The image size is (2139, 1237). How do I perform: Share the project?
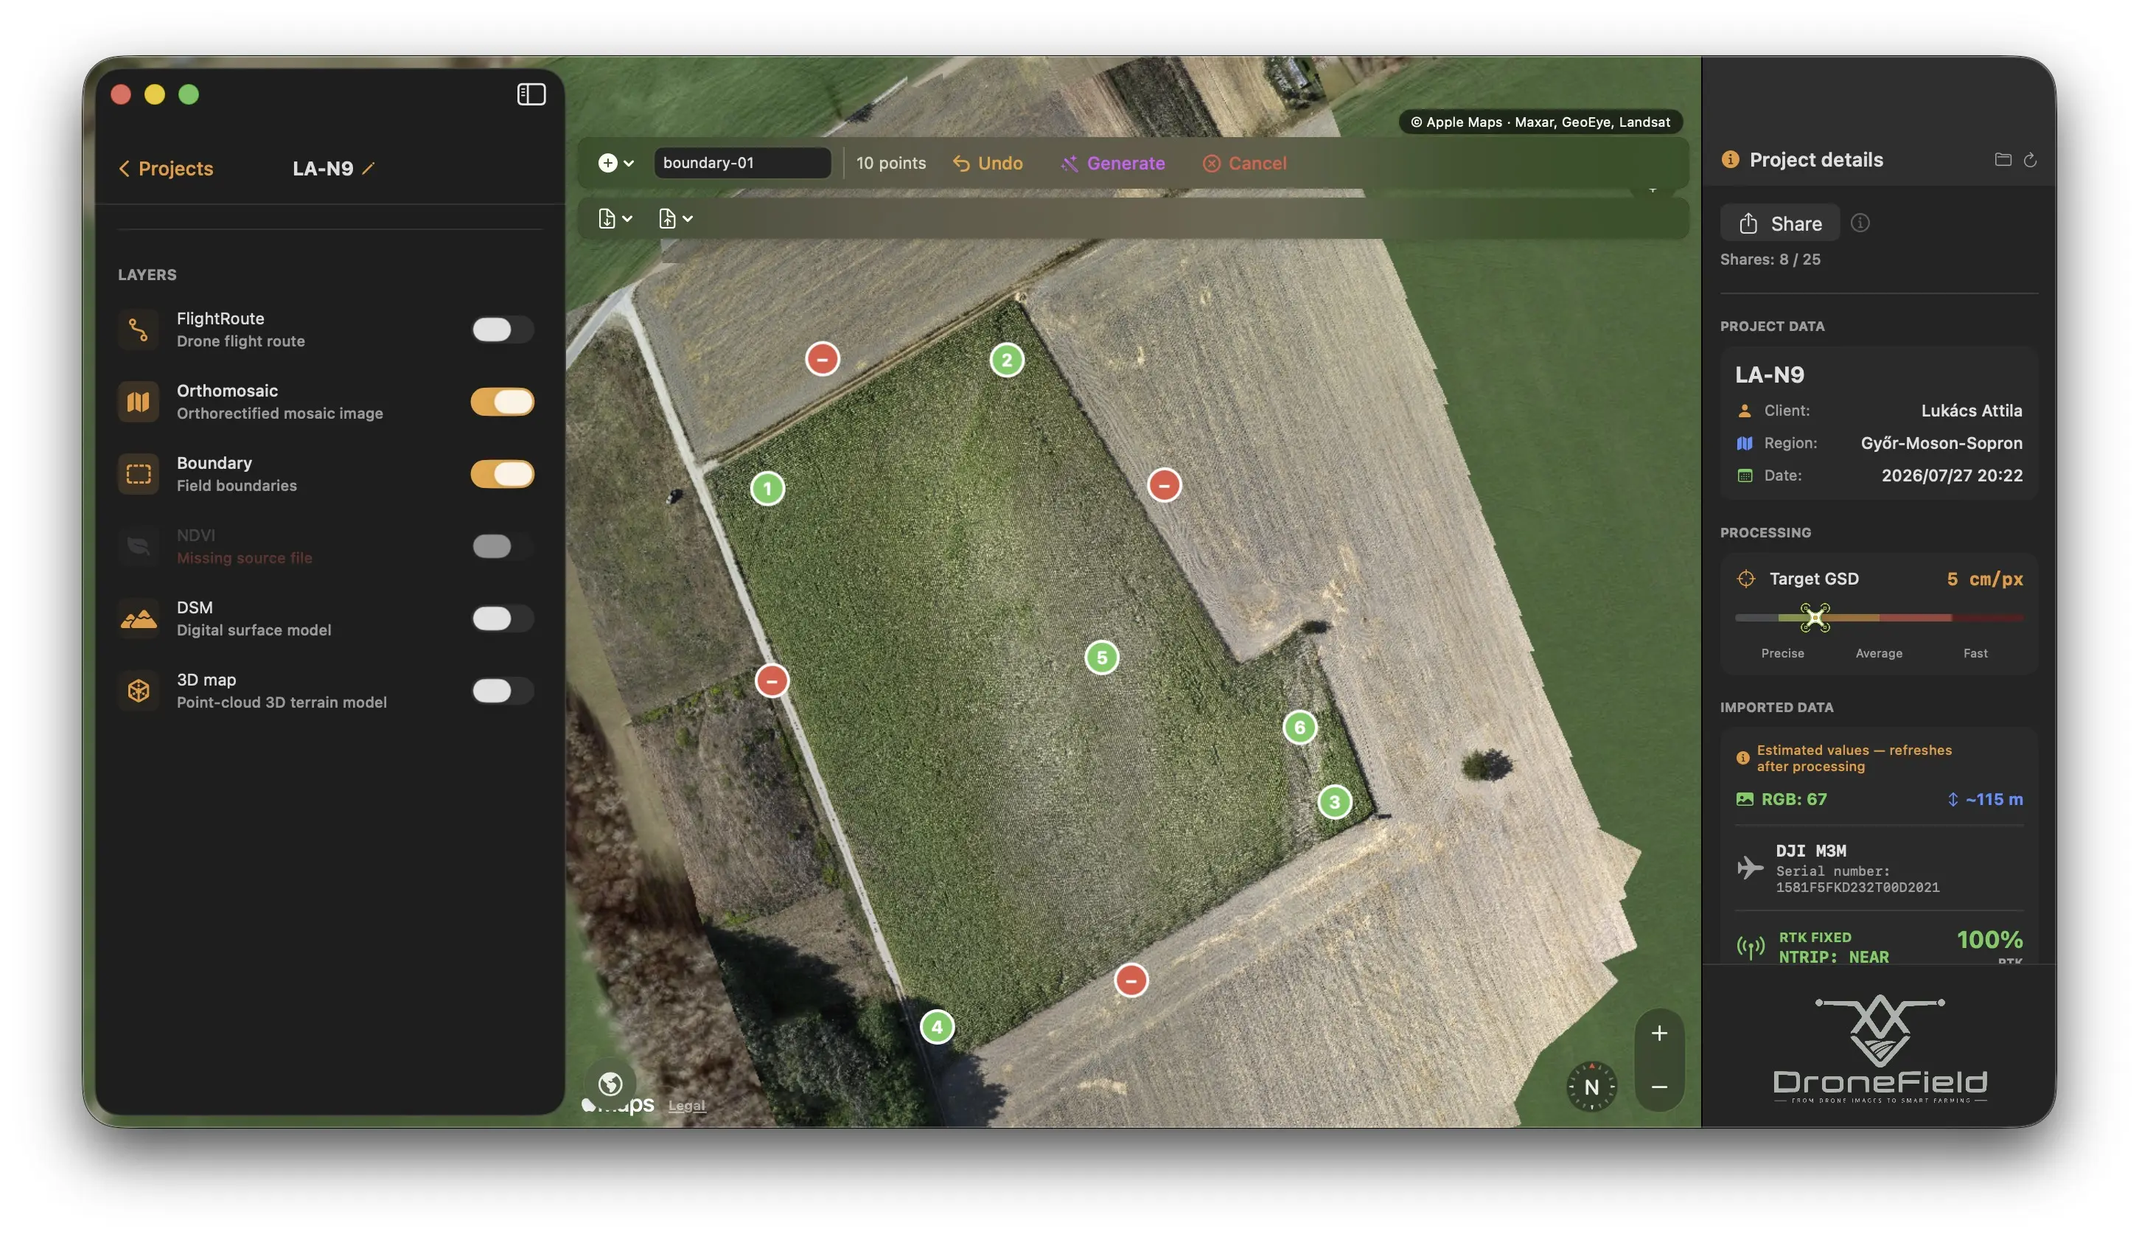(1779, 223)
